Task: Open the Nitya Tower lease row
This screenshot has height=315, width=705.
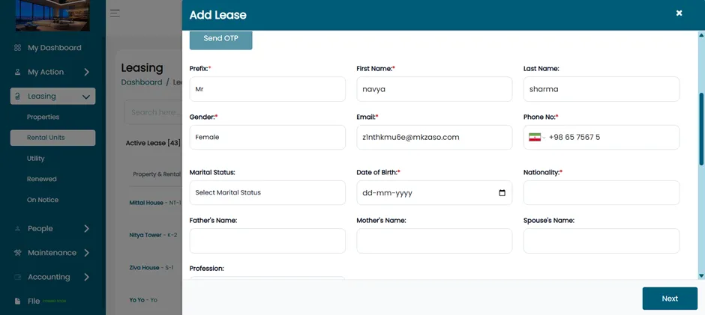Action: [x=153, y=235]
